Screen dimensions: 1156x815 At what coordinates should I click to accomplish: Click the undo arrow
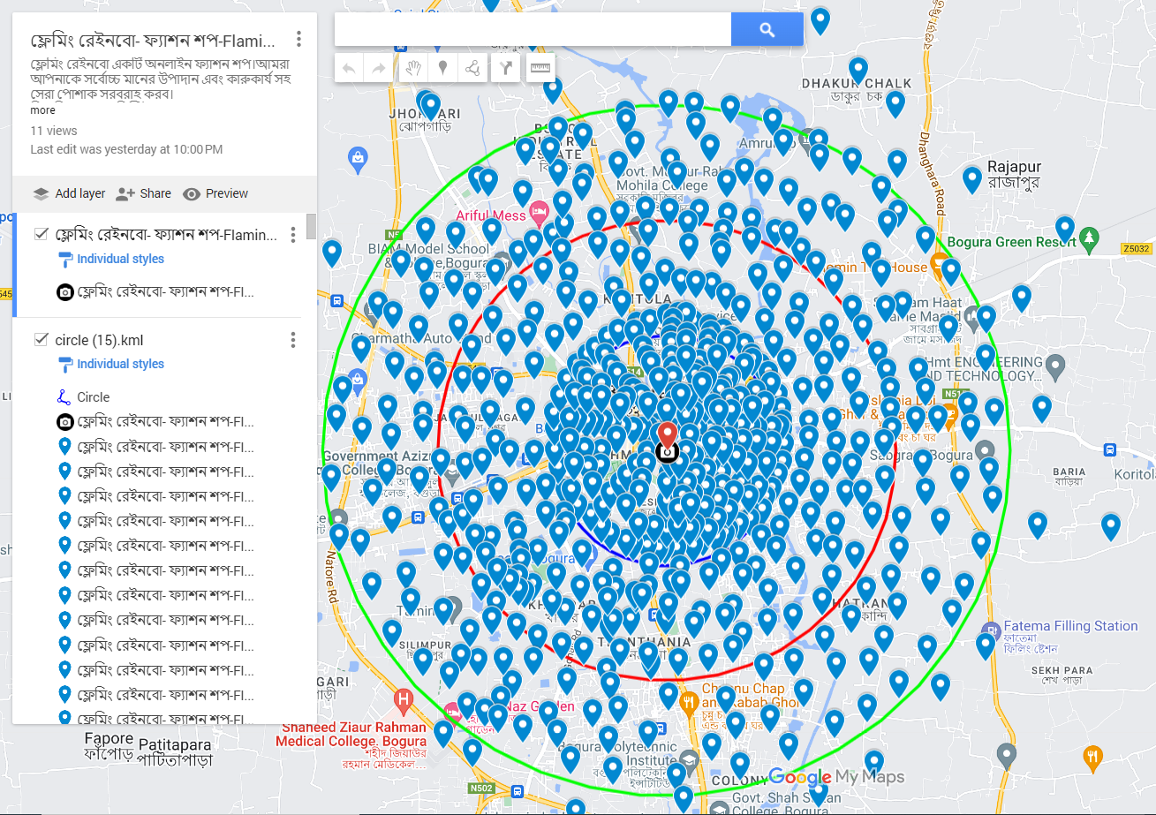[348, 67]
